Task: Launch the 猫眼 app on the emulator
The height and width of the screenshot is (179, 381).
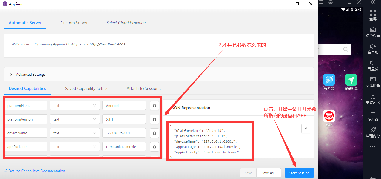Action: coord(329,118)
